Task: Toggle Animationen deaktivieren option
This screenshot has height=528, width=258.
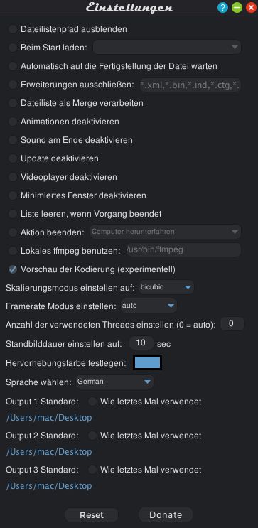Action: [x=13, y=122]
